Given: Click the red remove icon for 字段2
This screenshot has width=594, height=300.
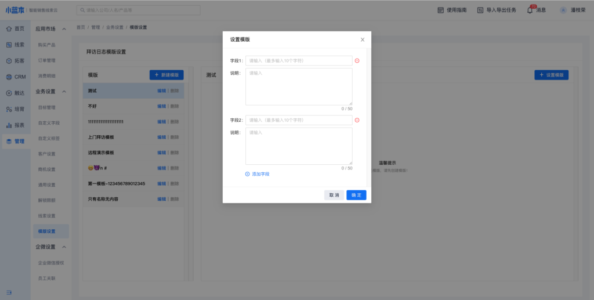Looking at the screenshot, I should (357, 120).
